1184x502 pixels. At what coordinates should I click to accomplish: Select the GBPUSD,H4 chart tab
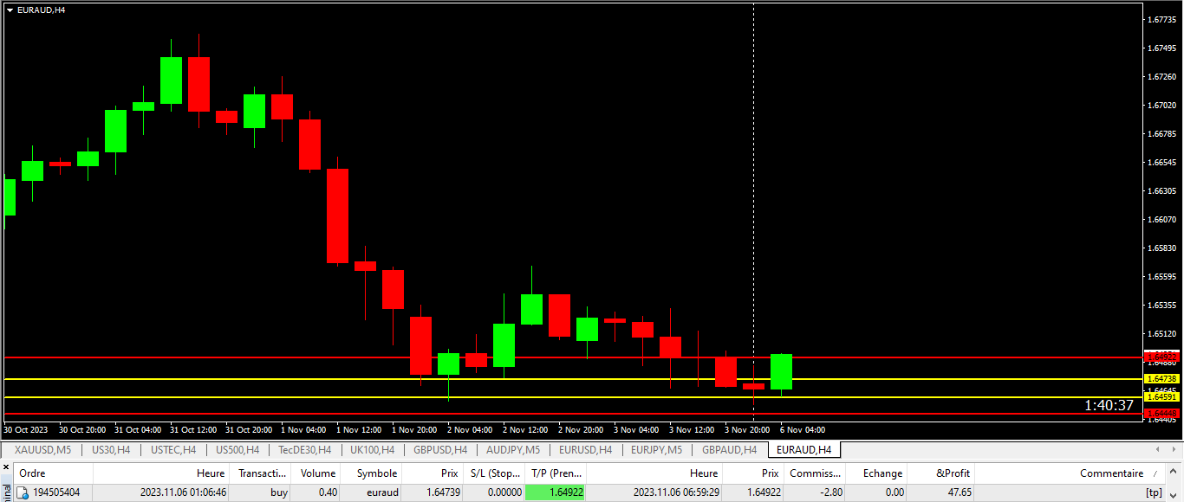click(439, 450)
